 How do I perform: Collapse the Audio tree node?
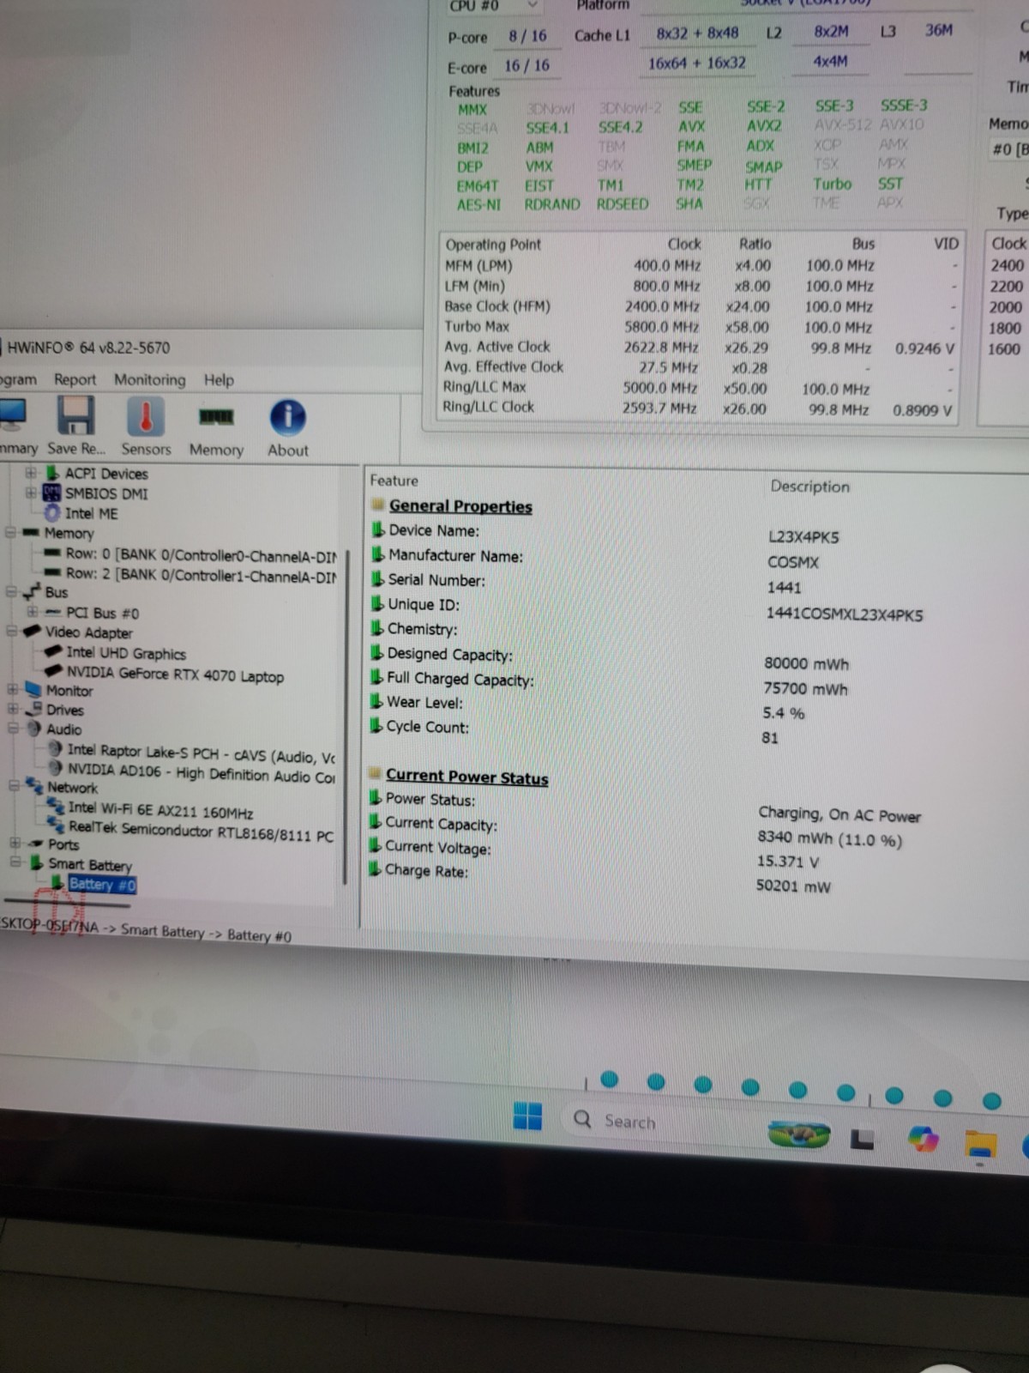tap(13, 728)
